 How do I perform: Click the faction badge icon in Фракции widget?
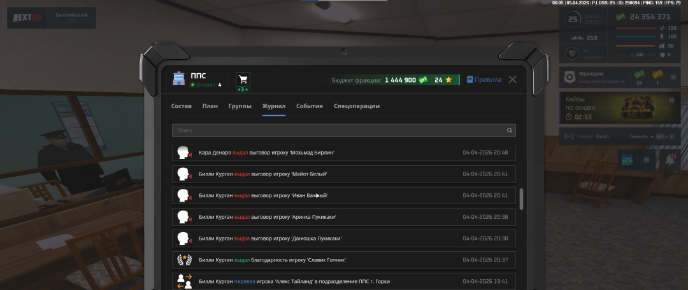[x=570, y=78]
